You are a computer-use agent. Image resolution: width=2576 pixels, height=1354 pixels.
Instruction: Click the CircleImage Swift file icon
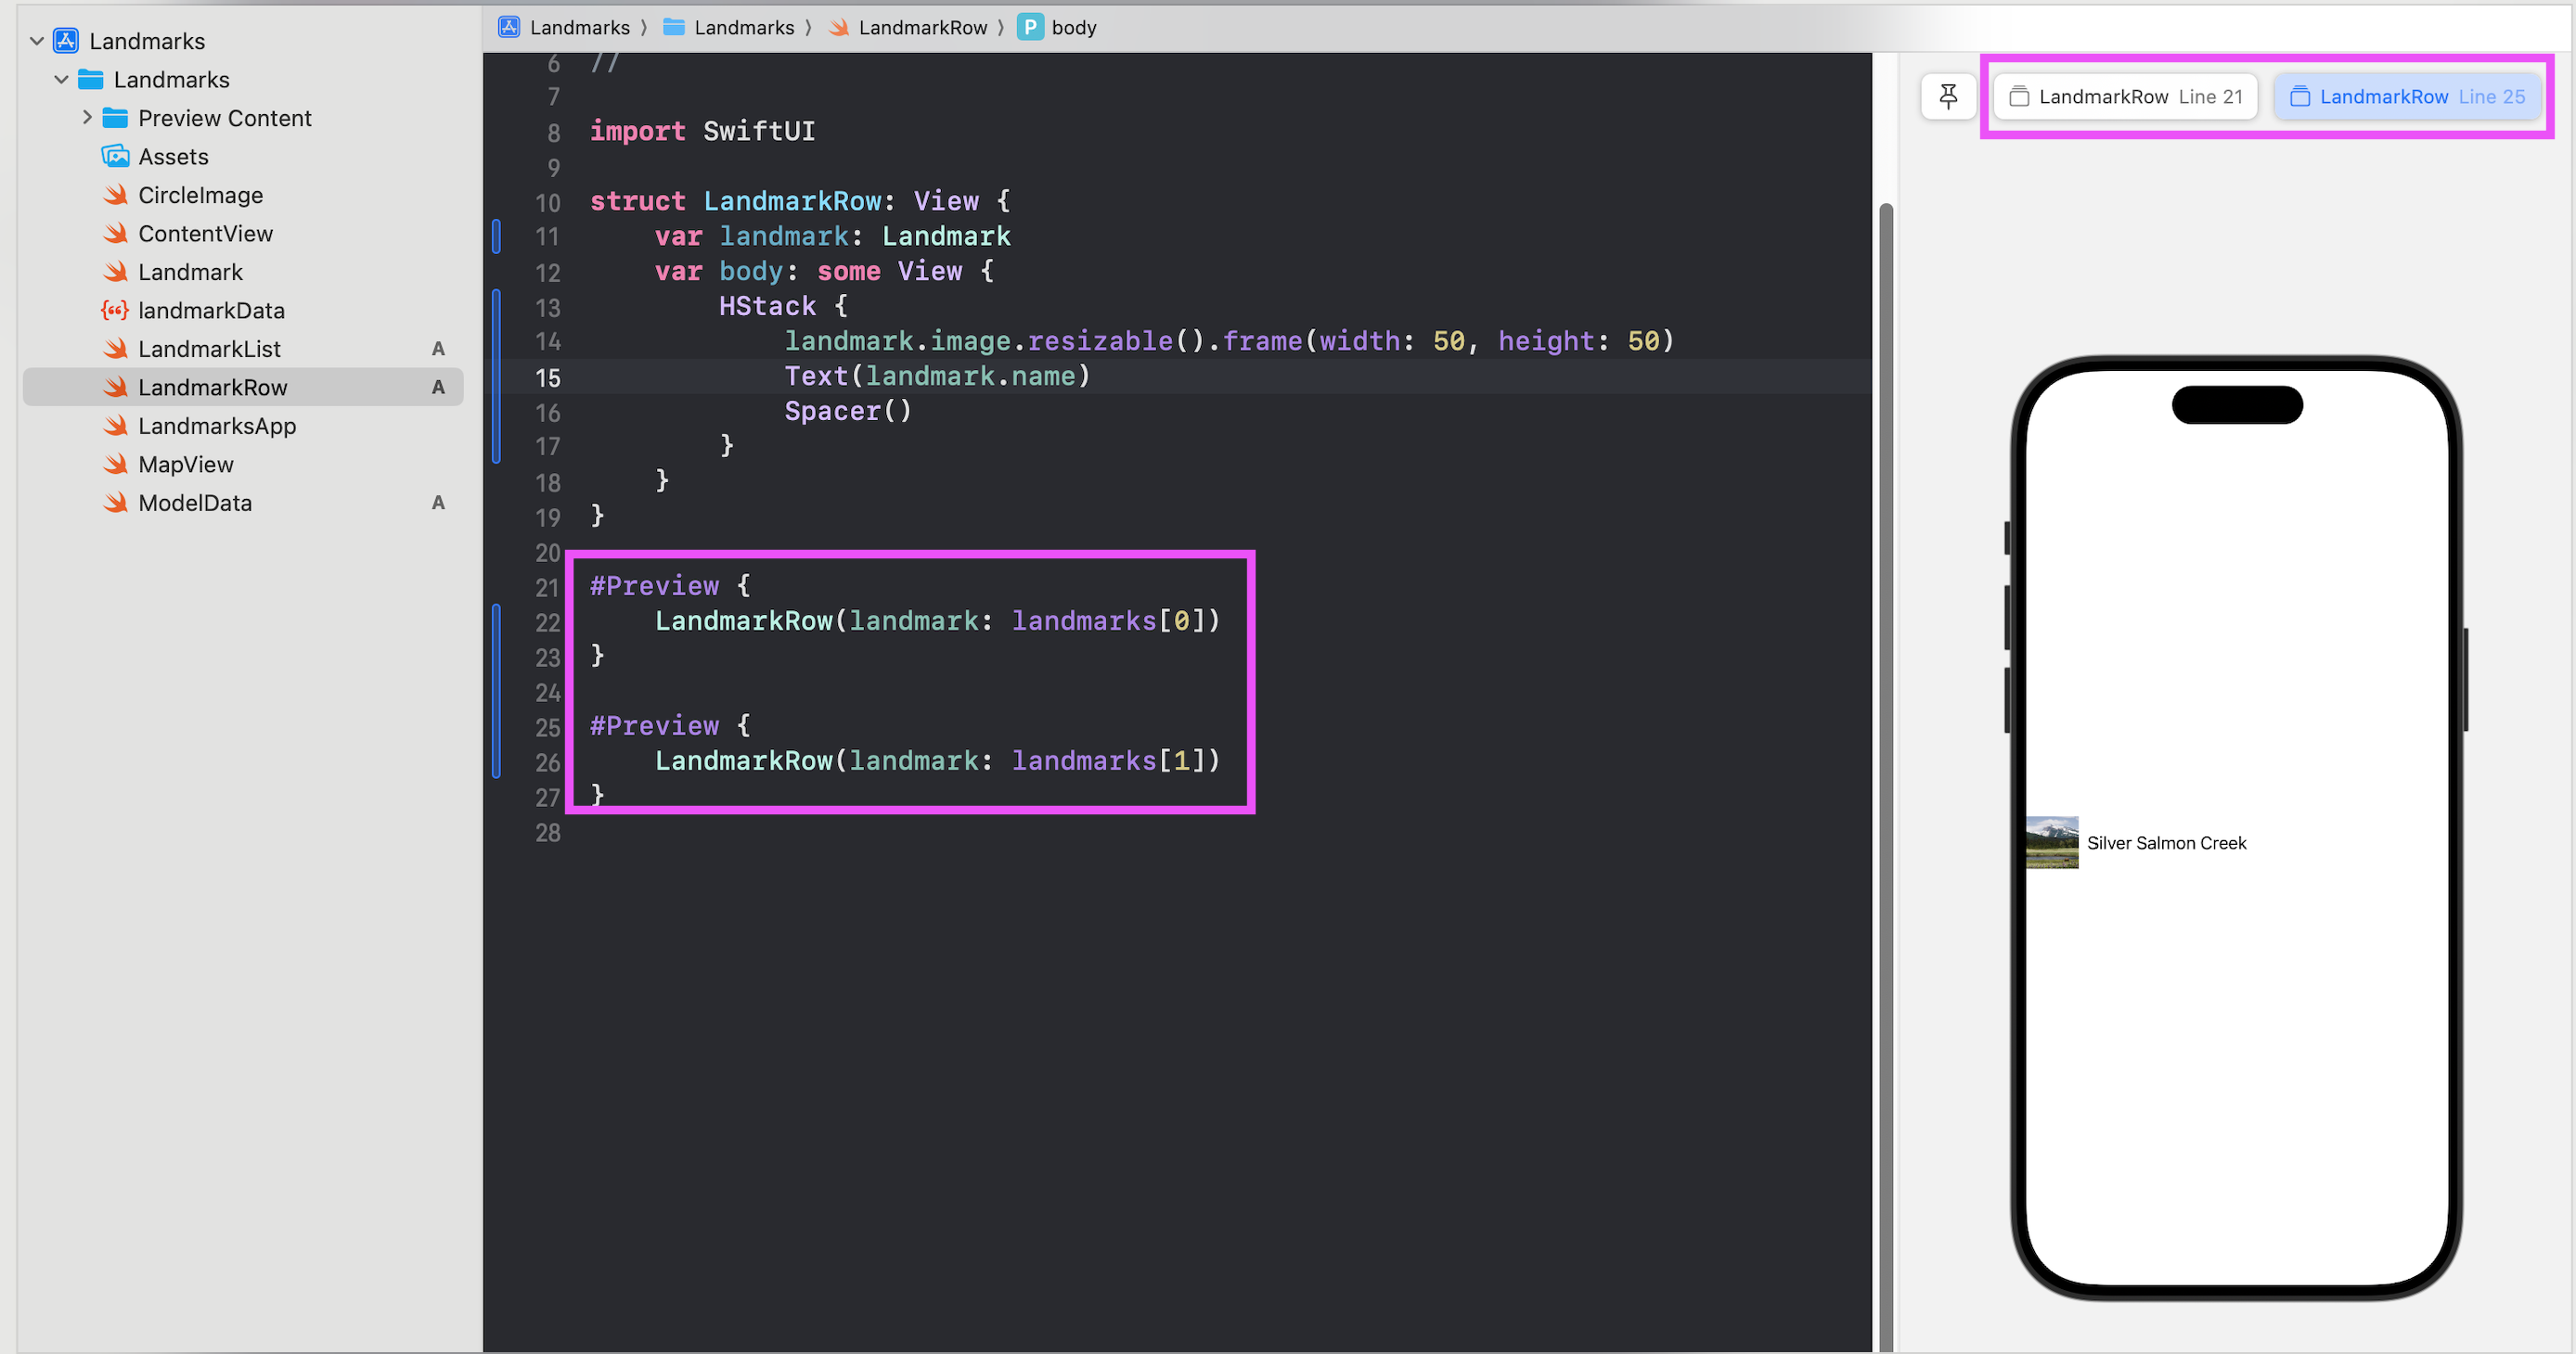pyautogui.click(x=116, y=195)
